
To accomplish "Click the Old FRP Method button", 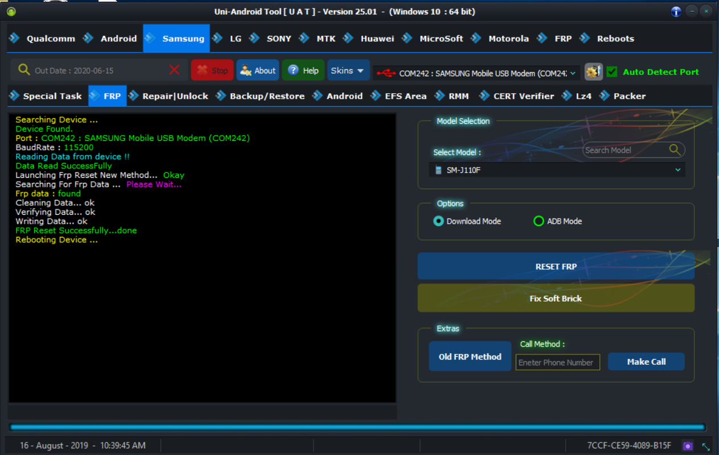I will pyautogui.click(x=470, y=357).
